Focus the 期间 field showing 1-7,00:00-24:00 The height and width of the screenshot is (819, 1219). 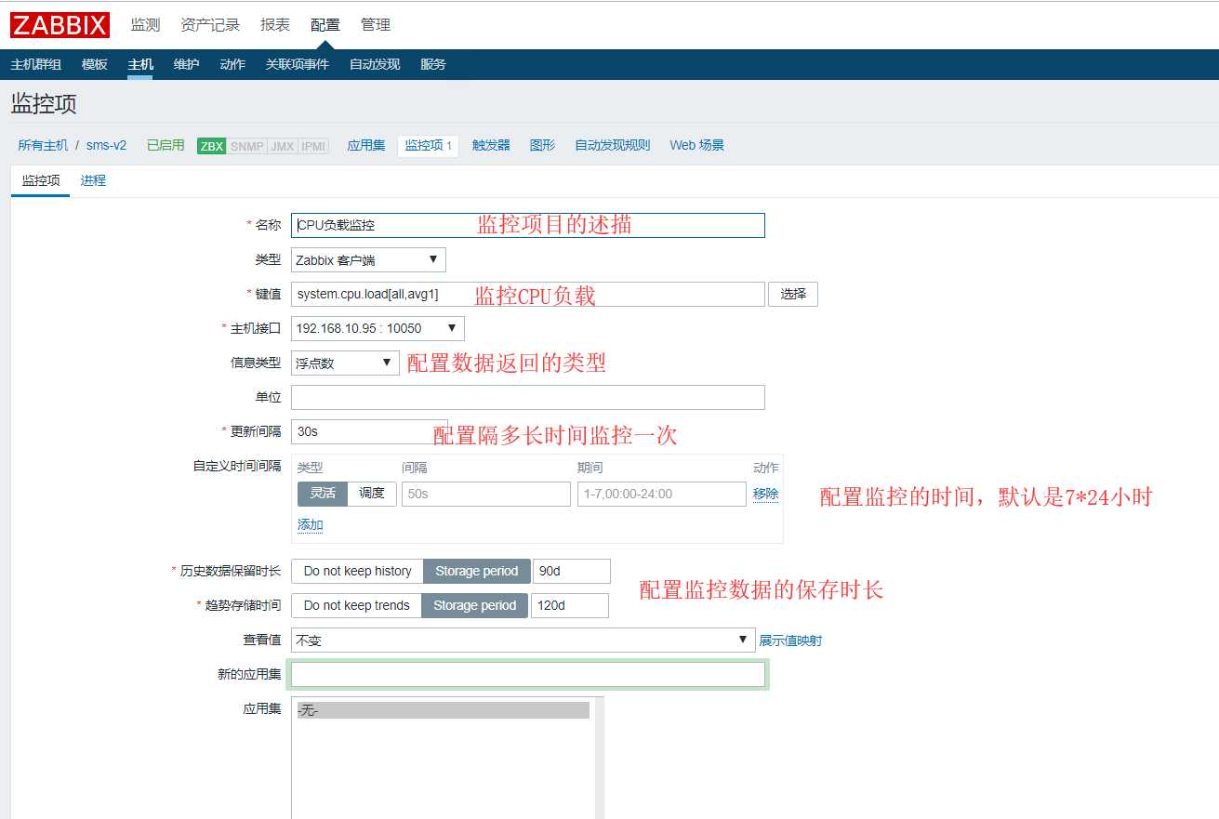662,494
